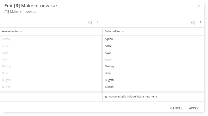Close the Edit Make of new car dialog
Viewport: 208px width, 116px height.
tap(199, 6)
